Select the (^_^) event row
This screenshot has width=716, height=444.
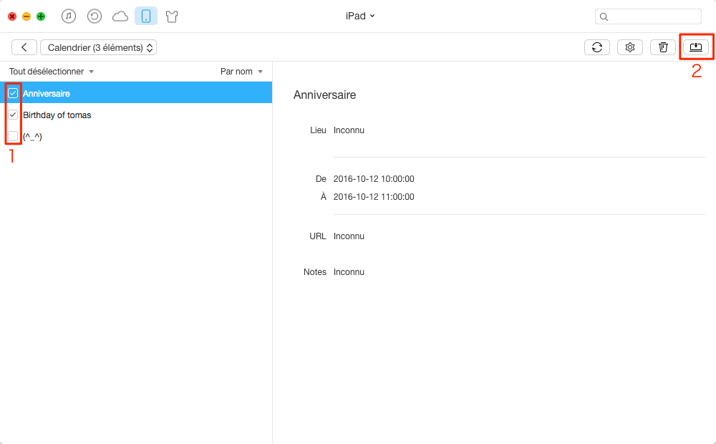(x=136, y=136)
